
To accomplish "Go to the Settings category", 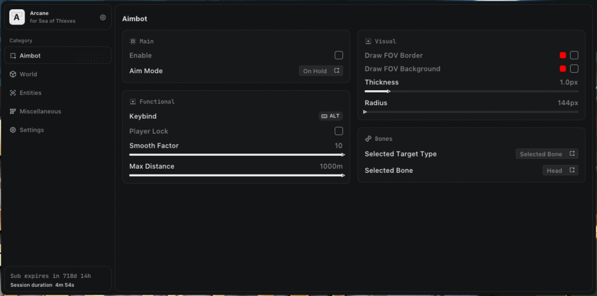I will (x=31, y=130).
